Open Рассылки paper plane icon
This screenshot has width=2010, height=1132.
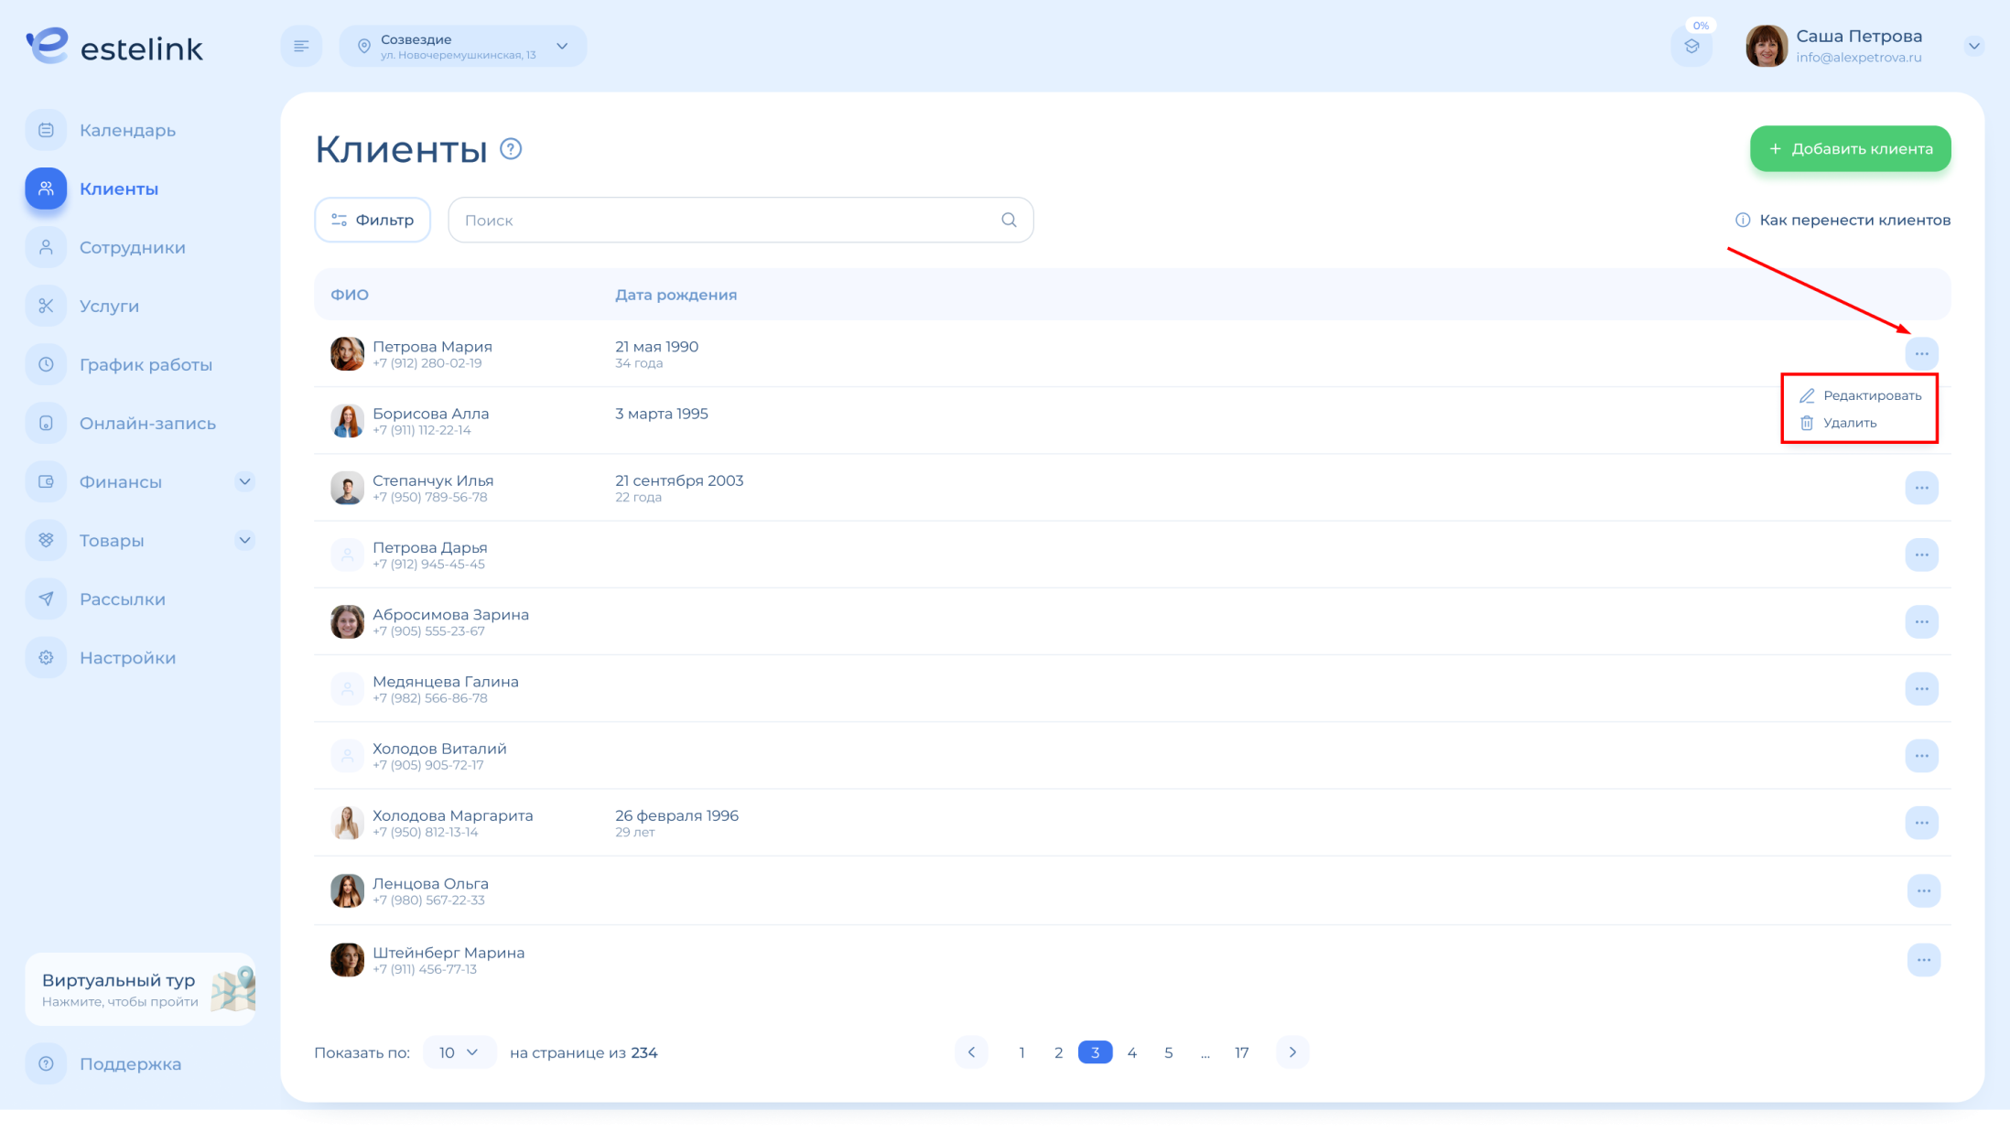click(x=46, y=598)
